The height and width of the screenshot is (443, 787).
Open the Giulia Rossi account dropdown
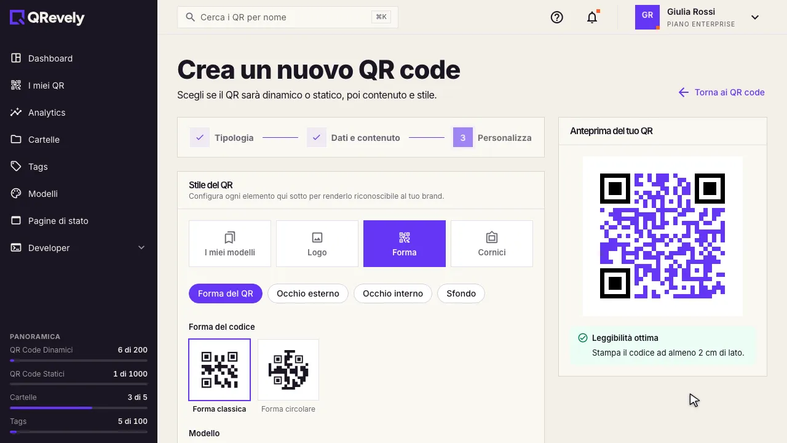pos(699,17)
